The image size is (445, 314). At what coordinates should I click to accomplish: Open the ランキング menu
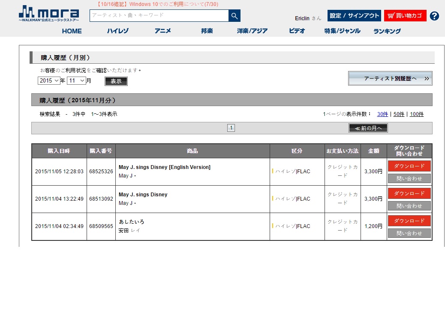pyautogui.click(x=387, y=31)
